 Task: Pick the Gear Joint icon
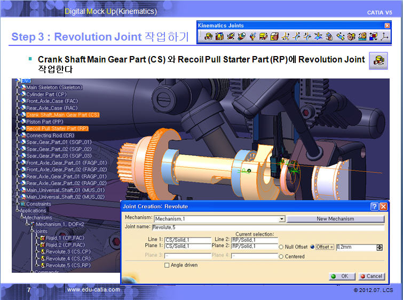pyautogui.click(x=351, y=37)
